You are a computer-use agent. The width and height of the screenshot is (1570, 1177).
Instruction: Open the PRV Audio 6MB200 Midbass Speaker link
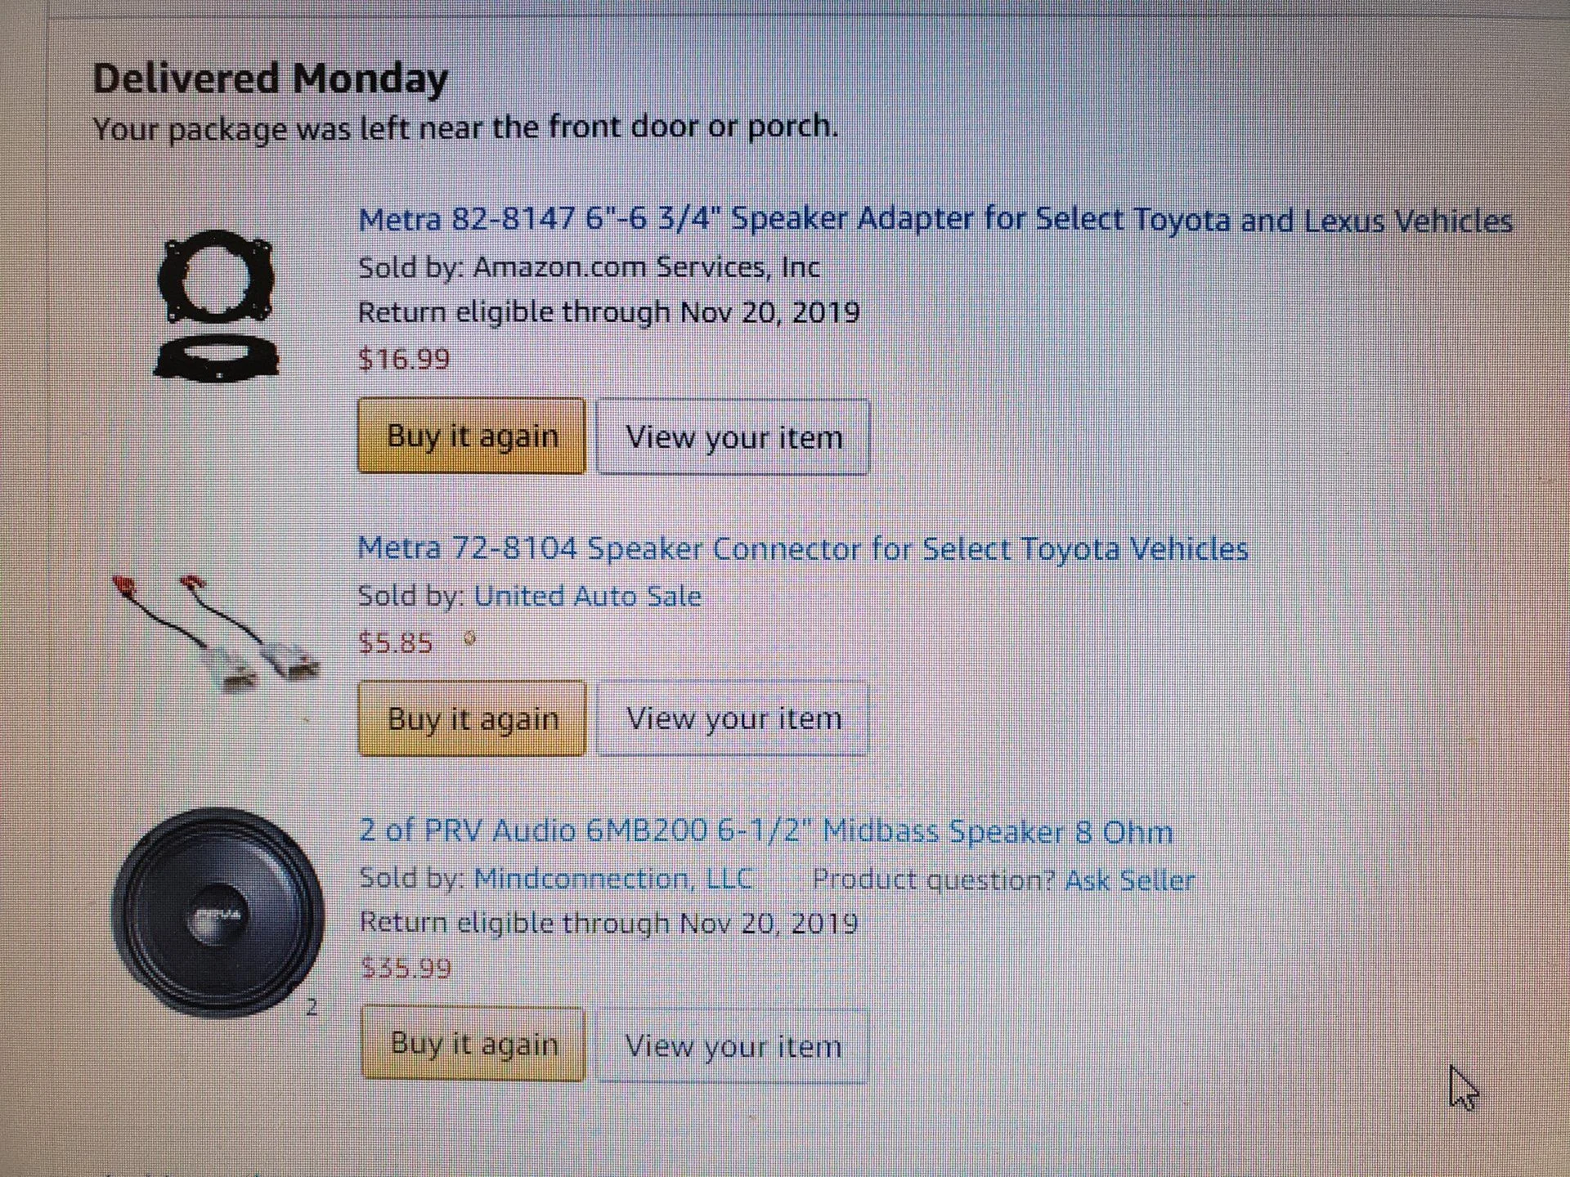765,831
